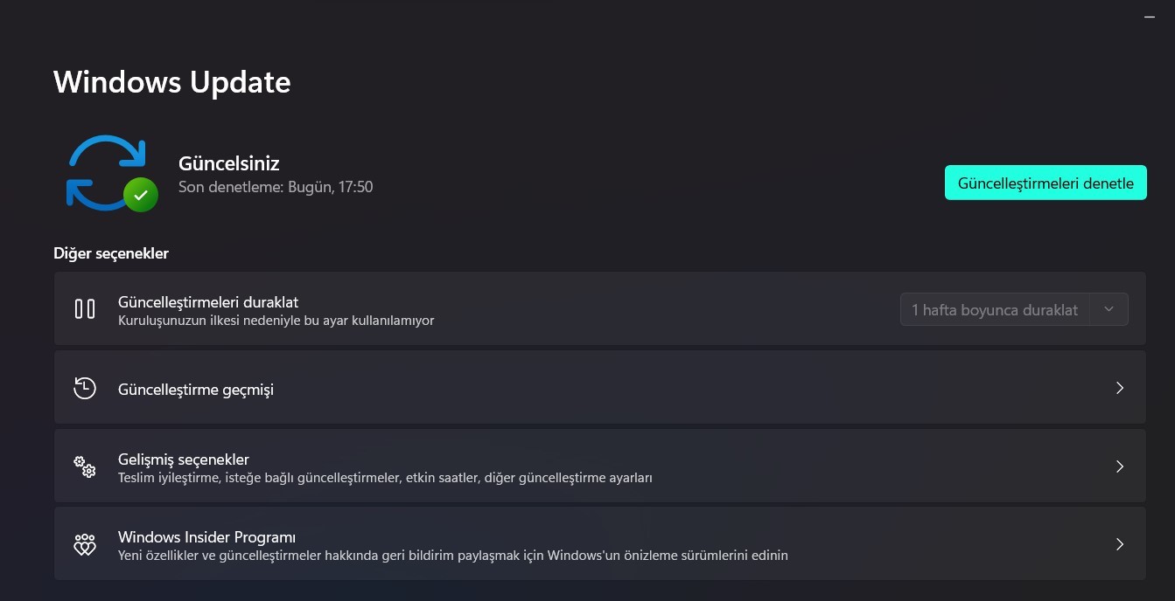Screen dimensions: 1175x601
Task: Minimize the Settings window
Action: point(1150,17)
